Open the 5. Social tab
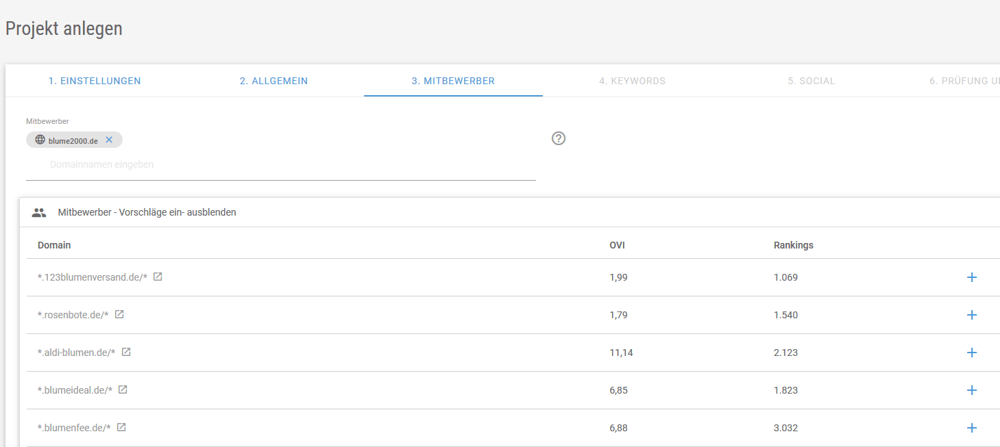Screen dimensions: 1000x447 (811, 81)
